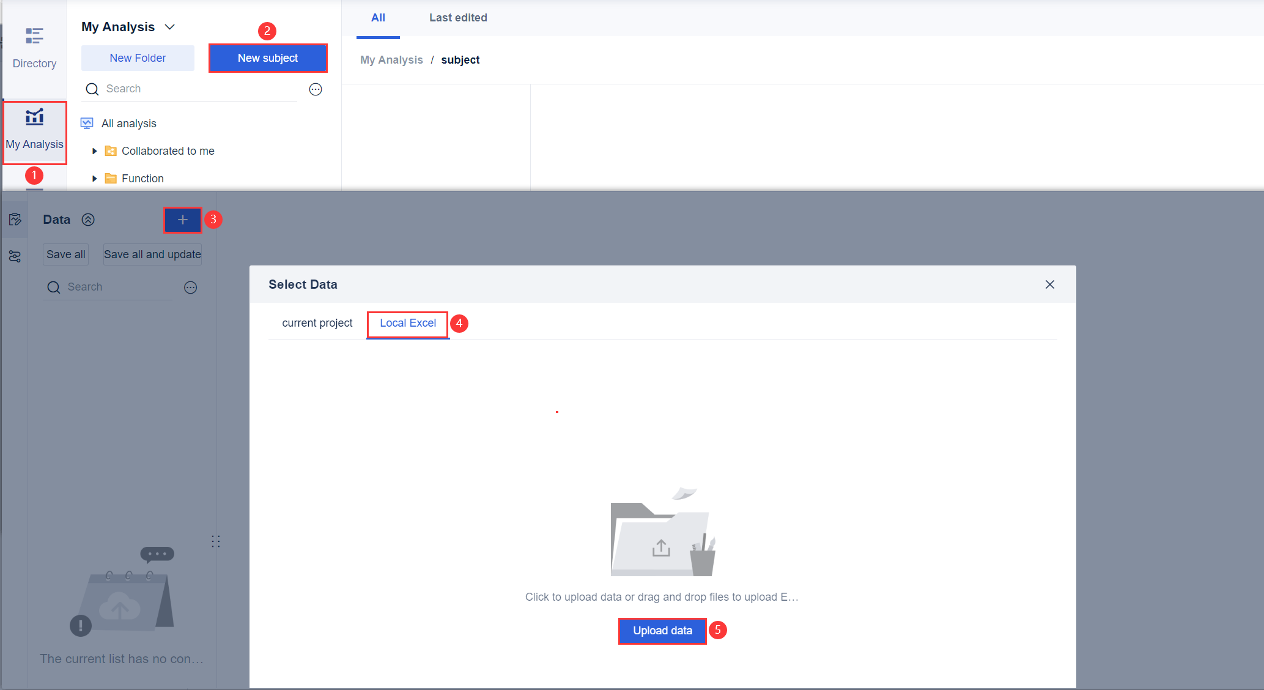Click the collapse icon beside the Data heading
The height and width of the screenshot is (690, 1264).
88,220
